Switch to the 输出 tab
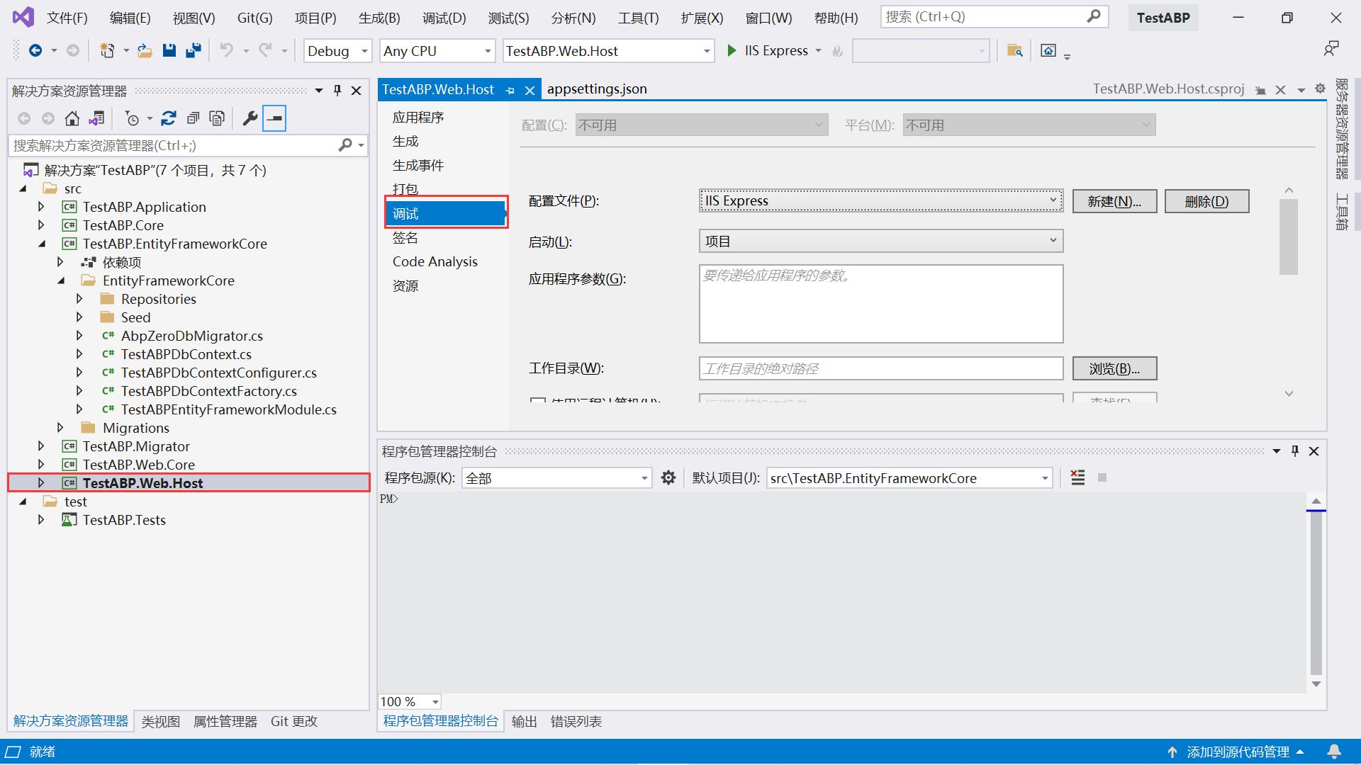This screenshot has width=1361, height=765. coord(525,721)
